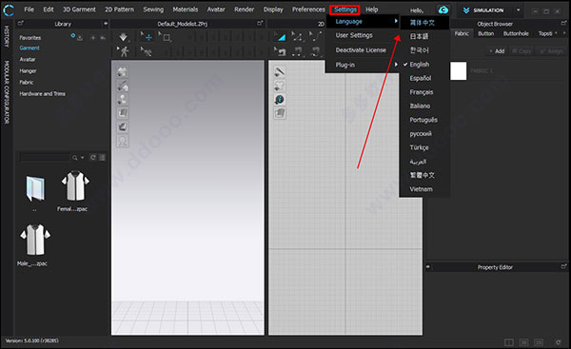This screenshot has width=571, height=349.
Task: Collapse Library panel with the arrow button
Action: [106, 23]
